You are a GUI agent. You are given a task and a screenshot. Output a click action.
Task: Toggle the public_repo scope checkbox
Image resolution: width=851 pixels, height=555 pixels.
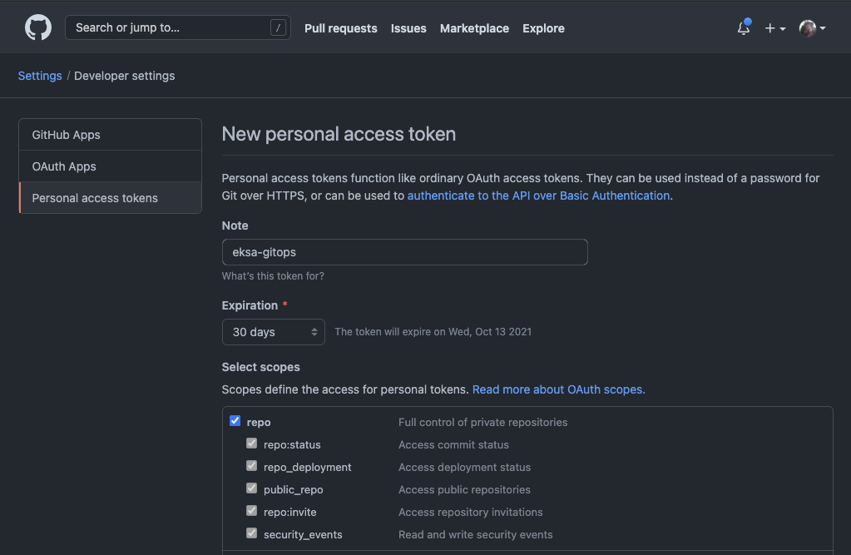click(x=252, y=488)
